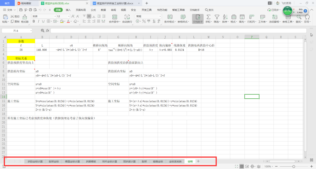Add a new sheet with plus button
Image resolution: width=316 pixels, height=169 pixels.
click(198, 161)
